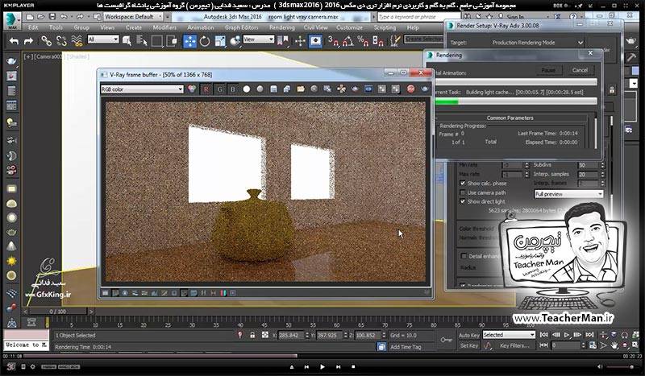
Task: Switch to monochromatic gray circle in frame buffer
Action: (260, 89)
